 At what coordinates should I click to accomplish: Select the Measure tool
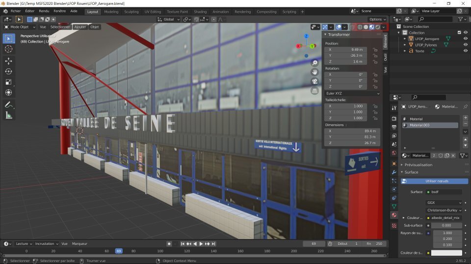[x=8, y=115]
